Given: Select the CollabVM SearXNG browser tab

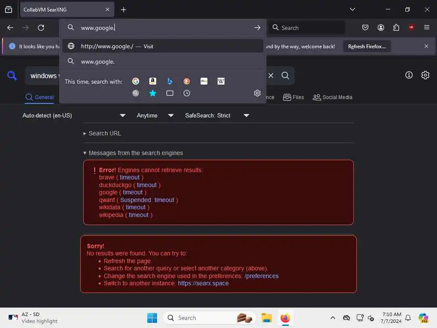Looking at the screenshot, I should click(x=67, y=9).
